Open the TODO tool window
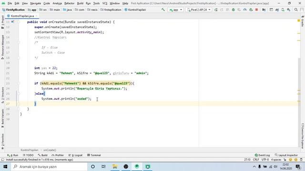 (28, 155)
